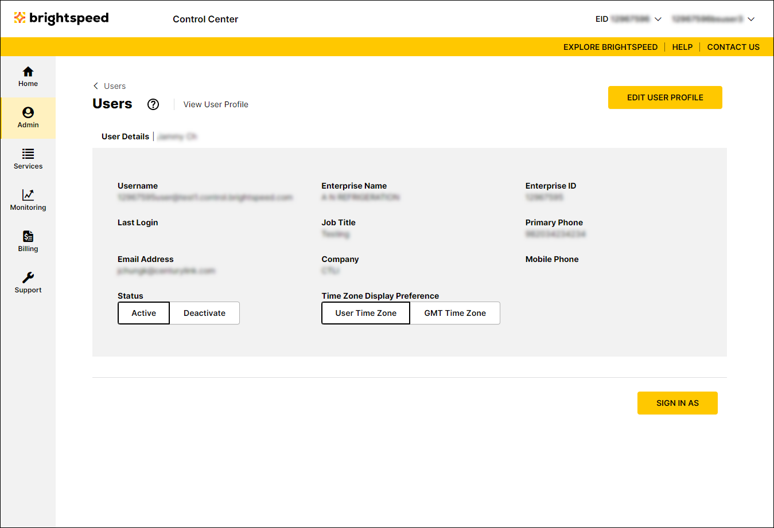Click the SIGN IN AS button
774x528 pixels.
click(x=678, y=403)
